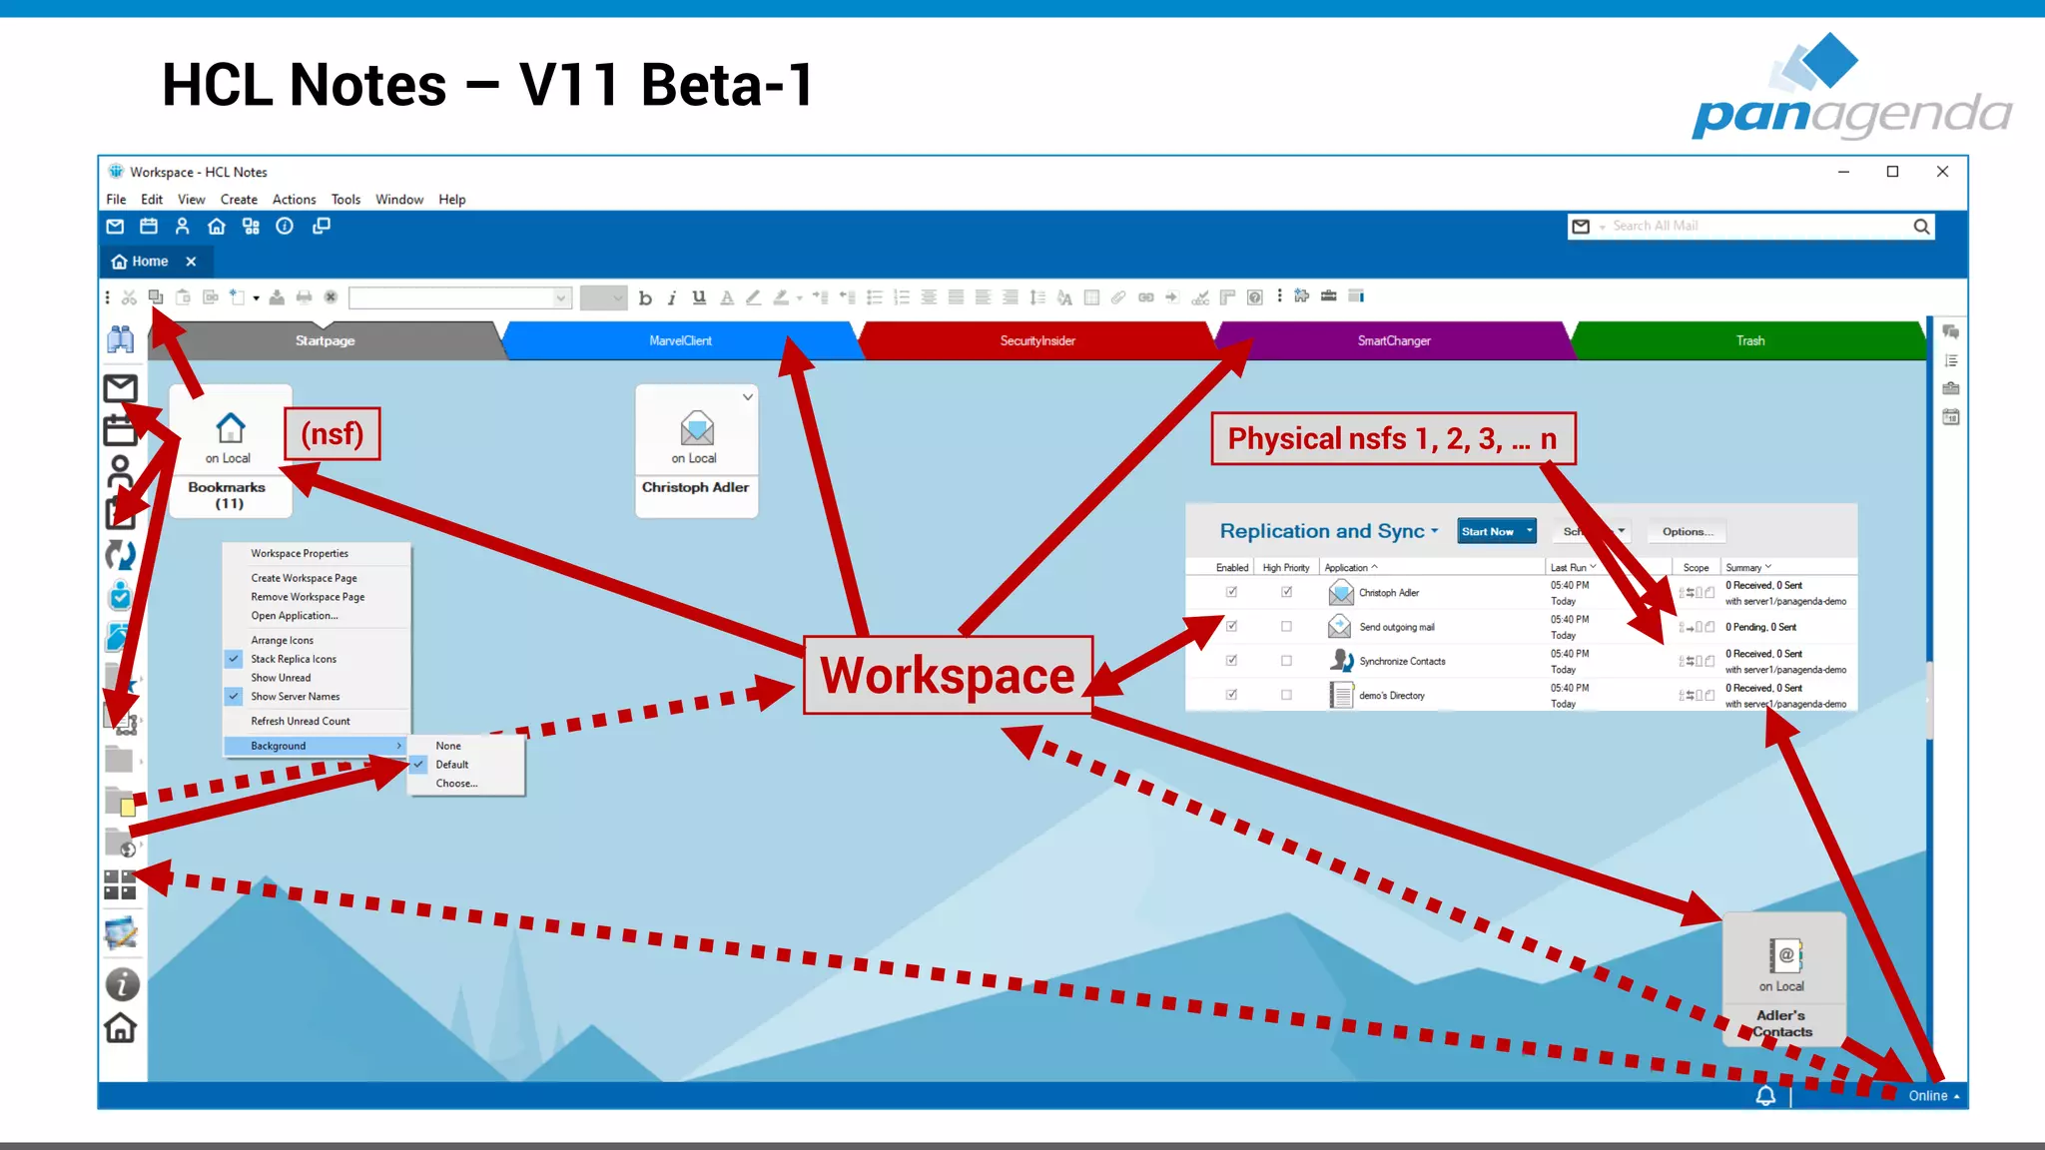Toggle High Priority checkbox for Christoph Adler
The image size is (2045, 1150).
1286,592
